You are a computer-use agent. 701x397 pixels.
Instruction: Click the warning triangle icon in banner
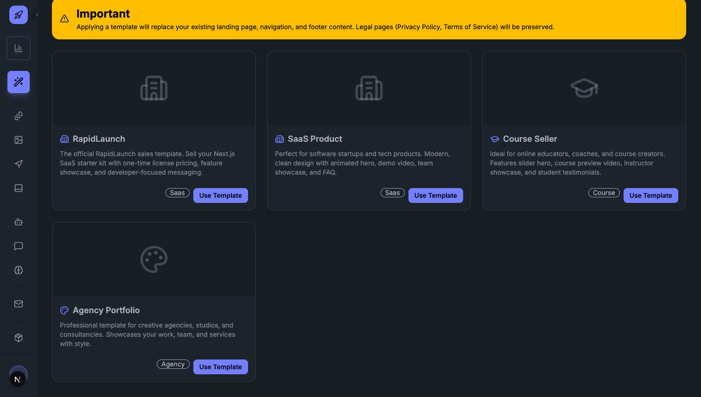pyautogui.click(x=64, y=19)
